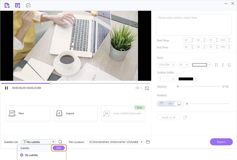
Task: Expand the font color dropdown arrow
Action: pyautogui.click(x=209, y=65)
